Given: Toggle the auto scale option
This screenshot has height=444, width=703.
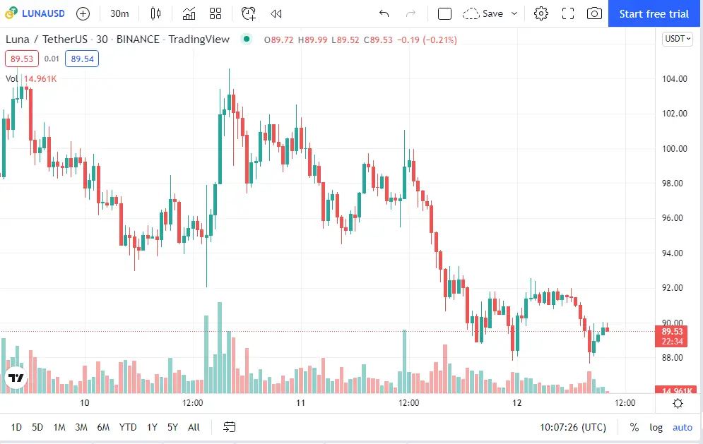Looking at the screenshot, I should tap(683, 428).
